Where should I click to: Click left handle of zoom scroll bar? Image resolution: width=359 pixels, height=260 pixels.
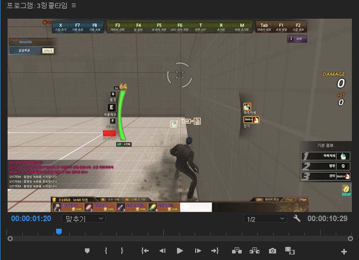coord(10,238)
